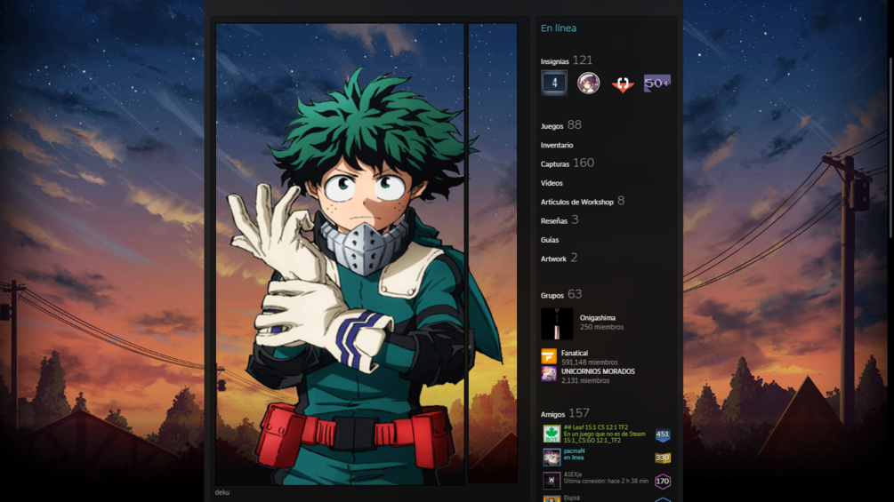The width and height of the screenshot is (894, 502).
Task: Open pacmaN's friend avatar
Action: (x=552, y=457)
